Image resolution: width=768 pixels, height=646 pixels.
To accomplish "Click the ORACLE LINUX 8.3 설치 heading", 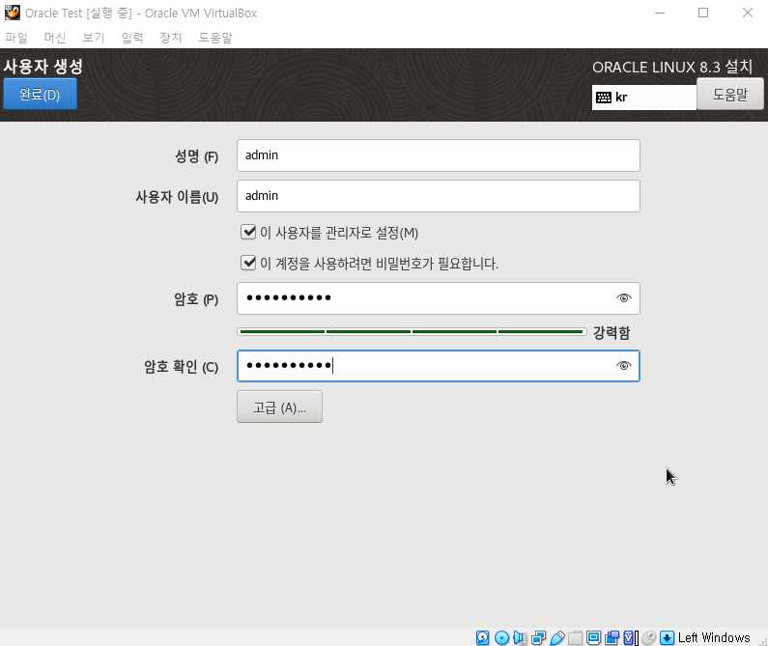I will click(672, 67).
